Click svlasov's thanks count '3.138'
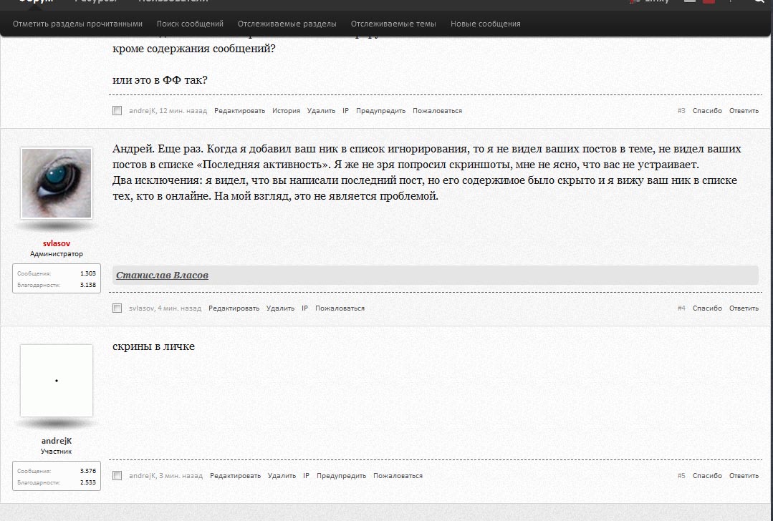The height and width of the screenshot is (521, 773). click(x=87, y=285)
